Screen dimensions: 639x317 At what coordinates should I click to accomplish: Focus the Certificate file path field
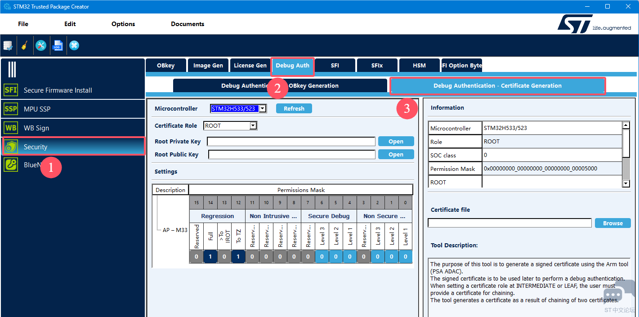coord(509,223)
